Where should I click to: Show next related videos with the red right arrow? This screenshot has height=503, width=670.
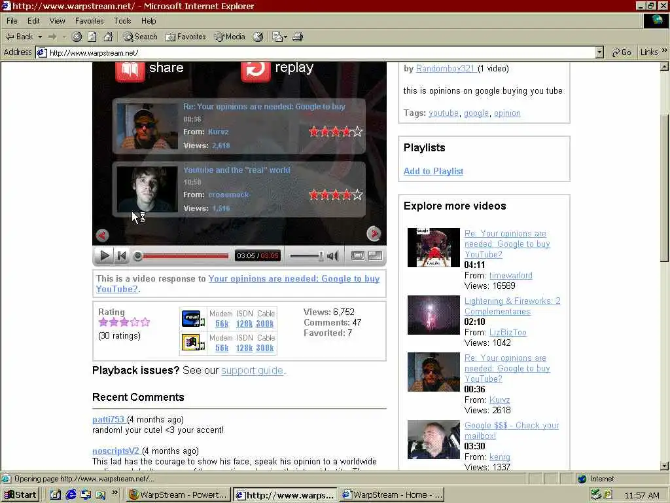pos(374,234)
